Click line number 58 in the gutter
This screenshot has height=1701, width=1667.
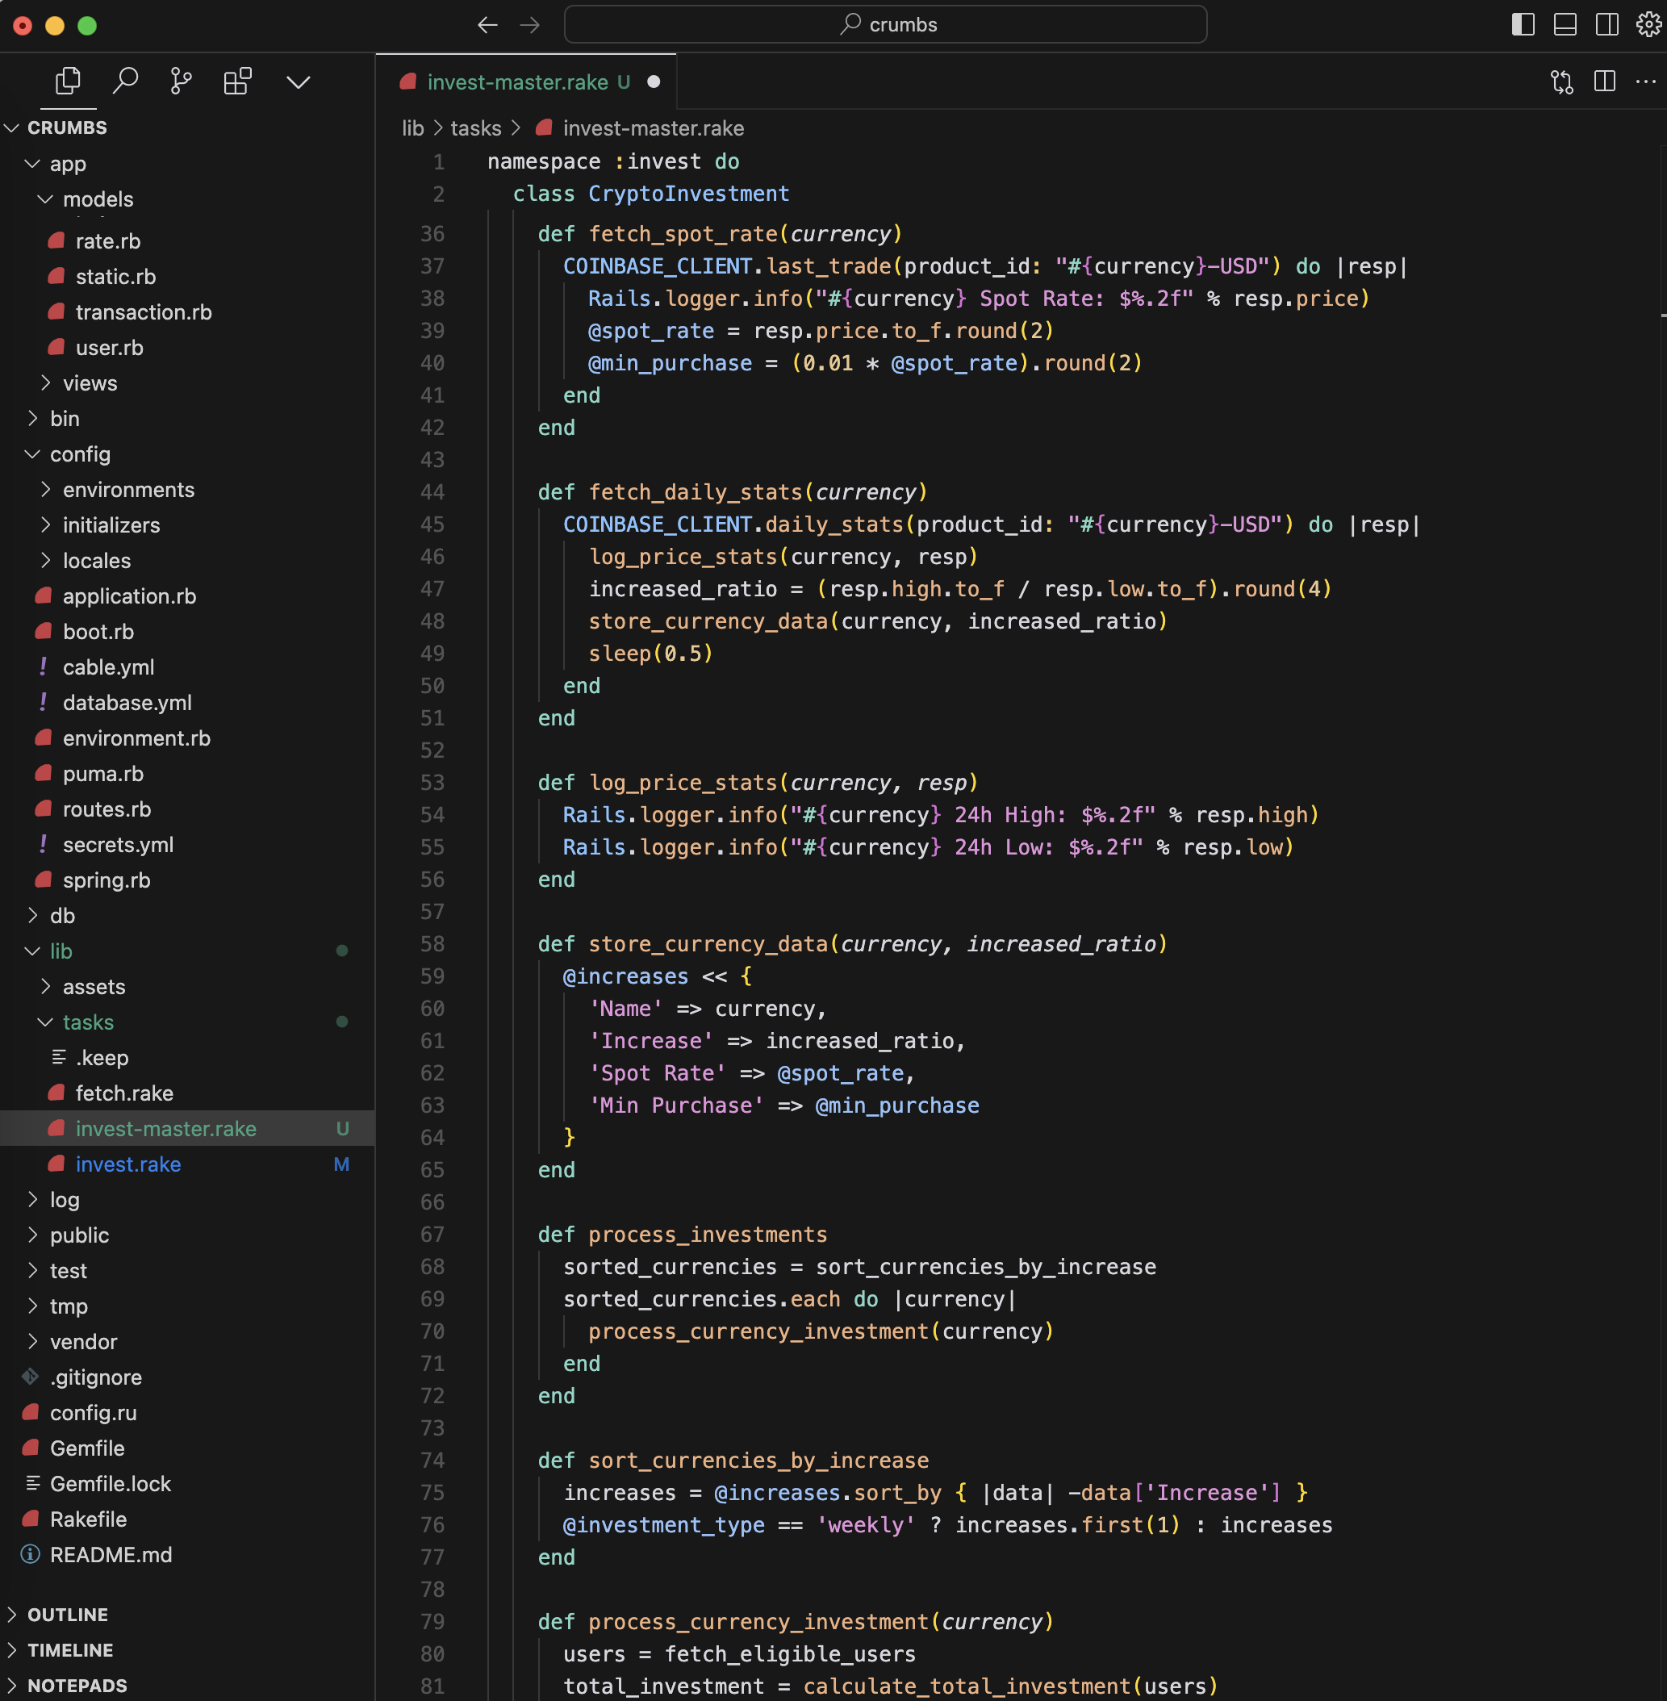[432, 944]
